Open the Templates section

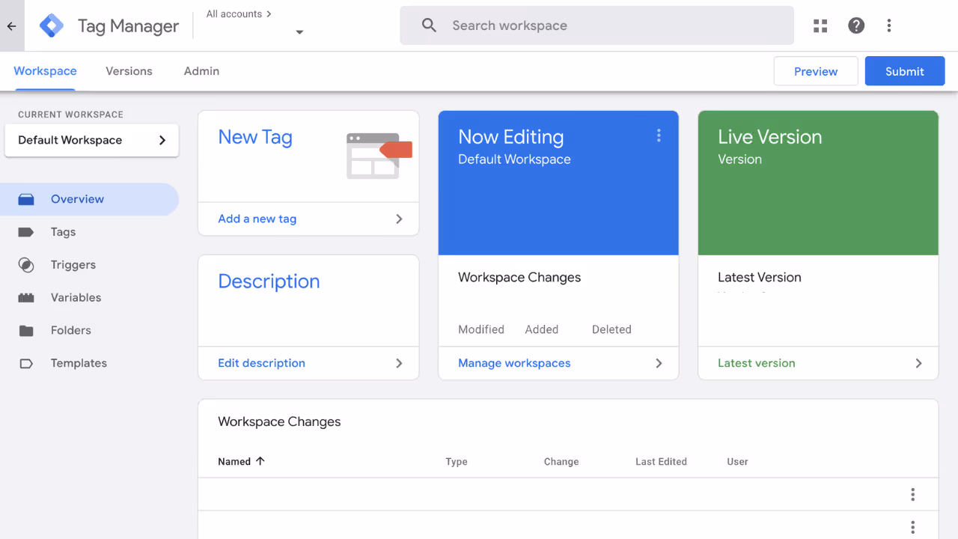pyautogui.click(x=79, y=363)
